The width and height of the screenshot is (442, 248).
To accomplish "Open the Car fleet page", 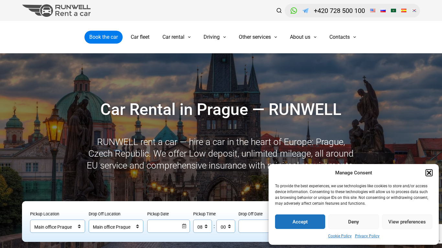I will click(140, 37).
